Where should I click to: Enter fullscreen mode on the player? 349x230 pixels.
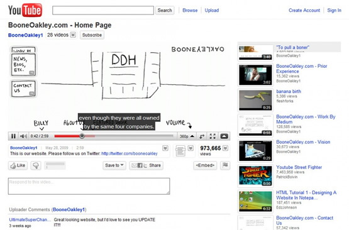point(213,136)
